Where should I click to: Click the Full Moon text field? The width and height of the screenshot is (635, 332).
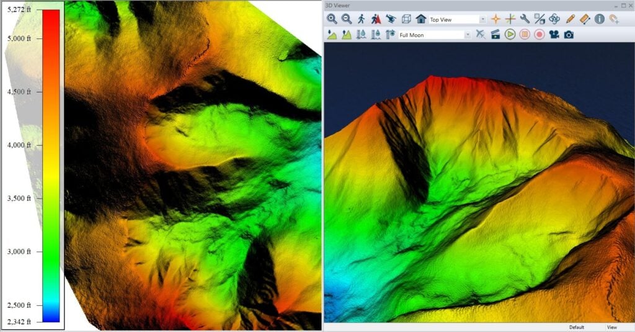[x=431, y=35]
